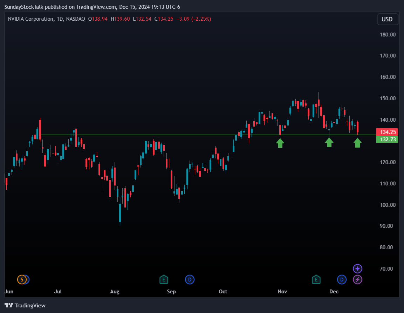Screen dimensions: 404x313
Task: Click the 170.00 price axis label
Action: click(388, 56)
